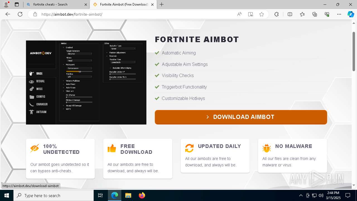Viewport: 357px width, 201px height.
Task: Open Collections panel
Action: [315, 14]
